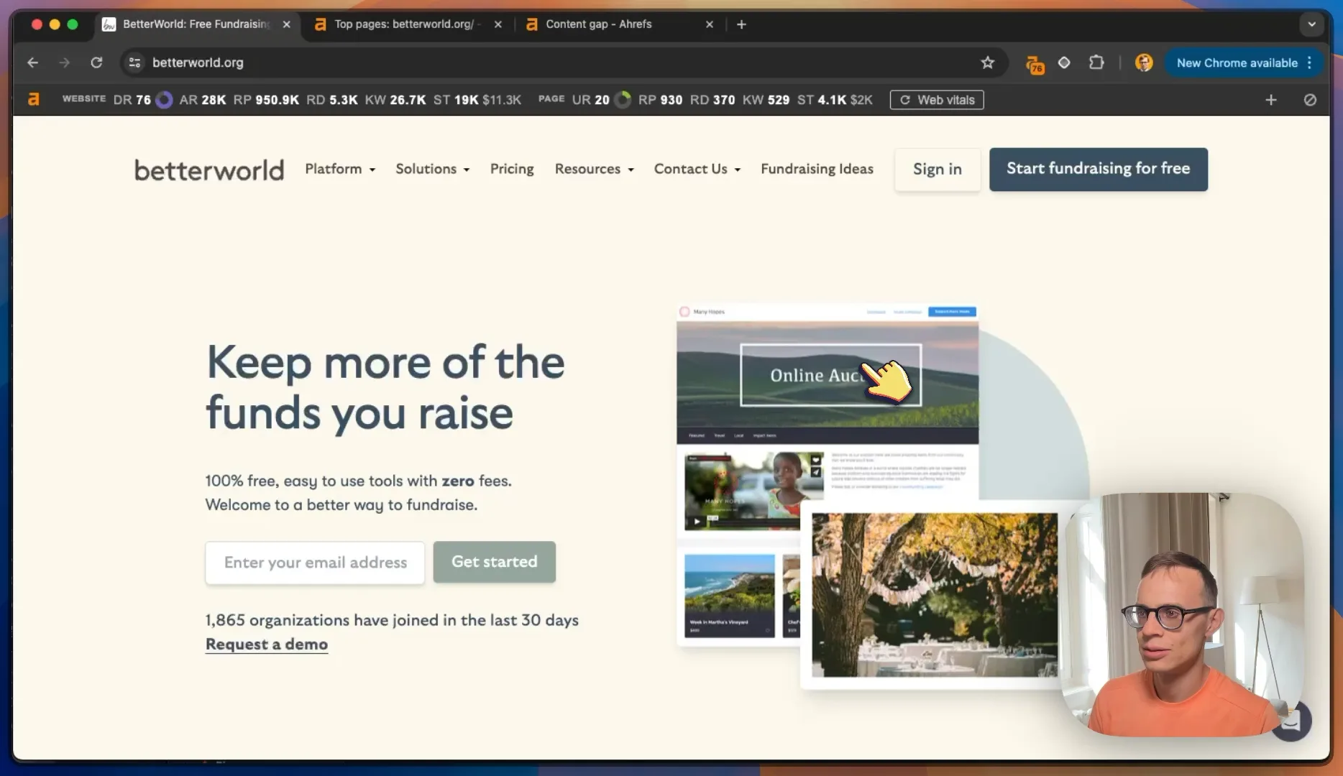Disable the Ahrefs toolbar with slash-circle icon

tap(1310, 100)
